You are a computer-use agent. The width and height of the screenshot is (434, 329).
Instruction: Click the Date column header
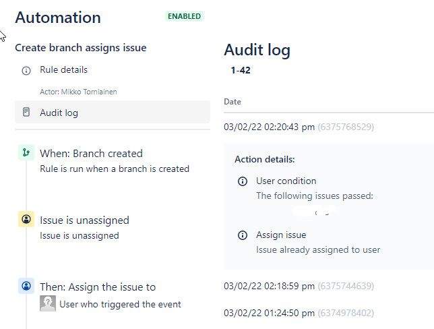pyautogui.click(x=232, y=102)
